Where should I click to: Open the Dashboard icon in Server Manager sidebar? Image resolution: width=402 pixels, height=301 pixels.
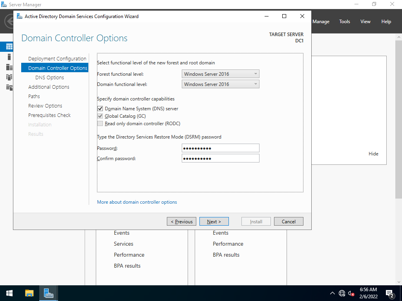click(9, 47)
